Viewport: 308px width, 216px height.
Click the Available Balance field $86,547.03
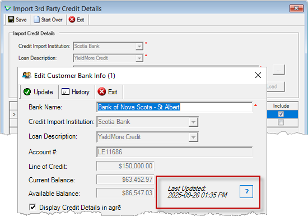125,193
